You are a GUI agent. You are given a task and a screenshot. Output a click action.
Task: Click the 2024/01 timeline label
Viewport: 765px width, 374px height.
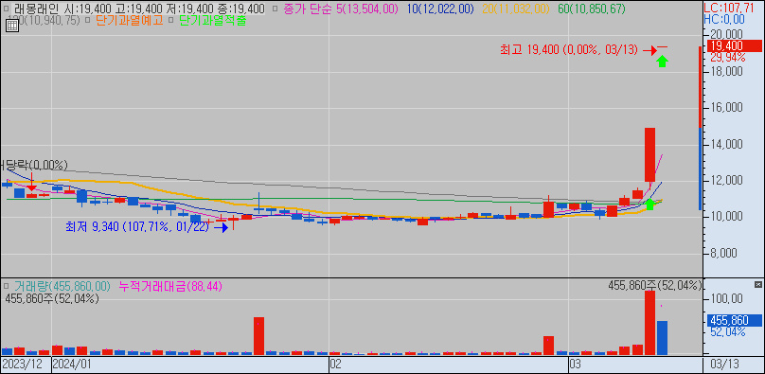tap(72, 365)
